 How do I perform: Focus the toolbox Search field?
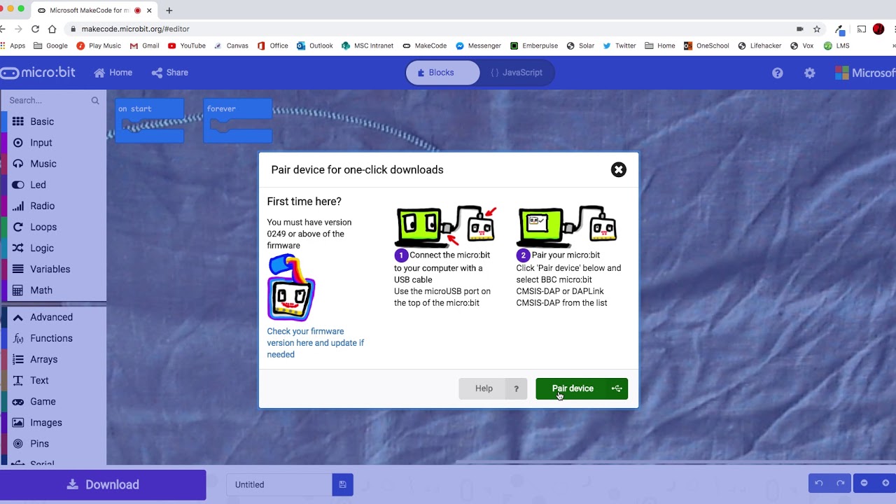point(48,101)
